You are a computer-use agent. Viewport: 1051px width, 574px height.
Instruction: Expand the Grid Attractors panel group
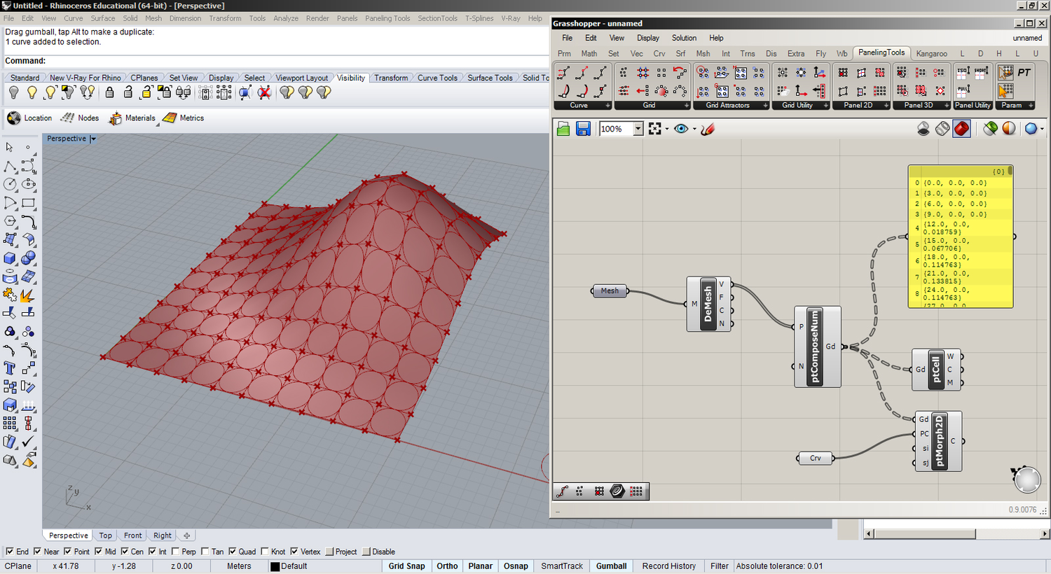tap(765, 106)
